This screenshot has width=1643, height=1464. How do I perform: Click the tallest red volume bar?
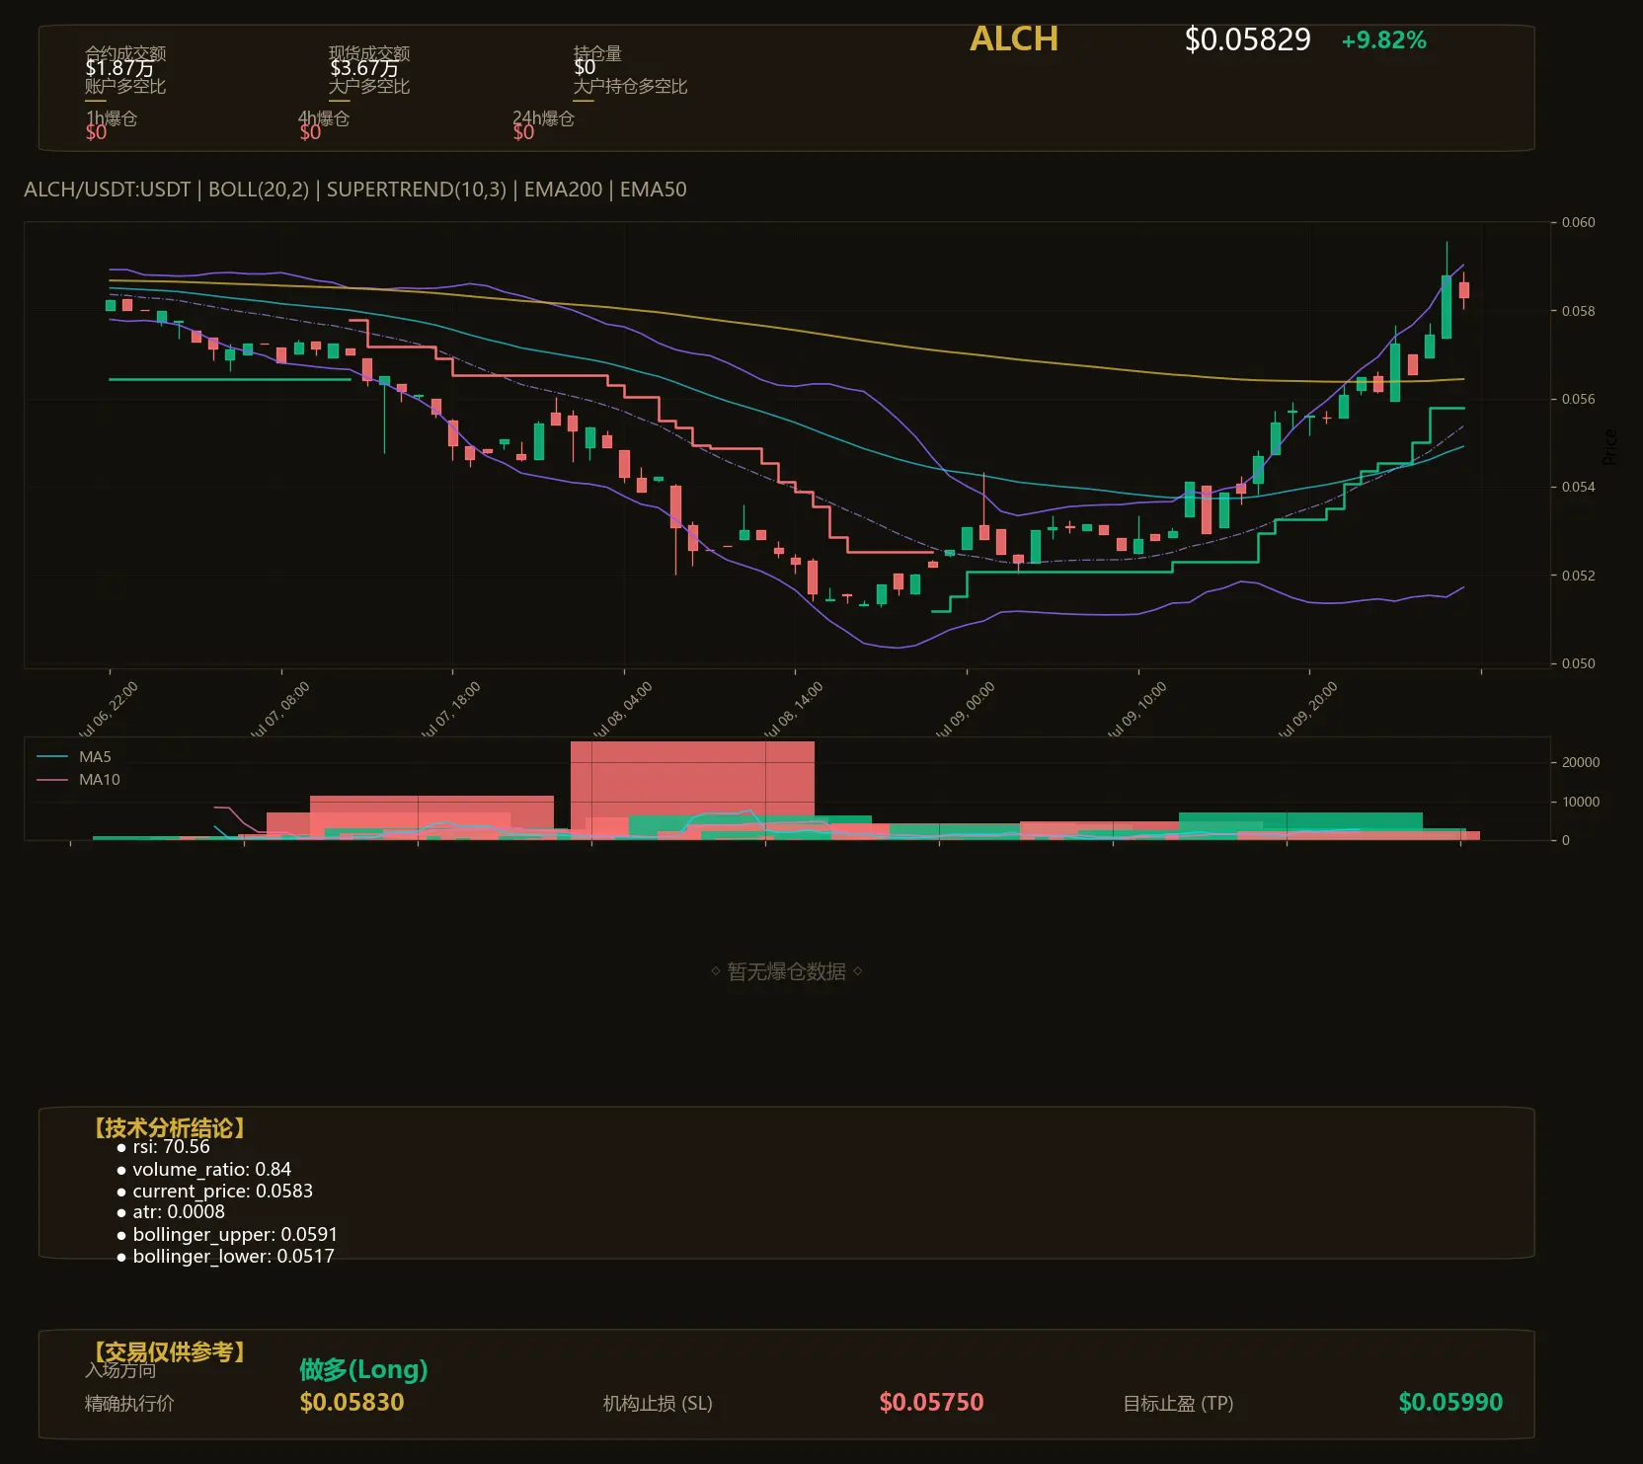(x=692, y=790)
